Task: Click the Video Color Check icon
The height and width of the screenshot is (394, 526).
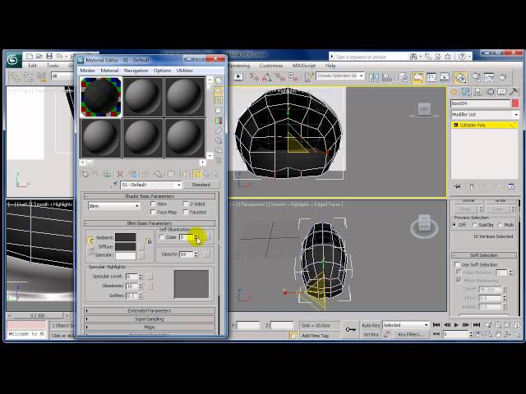Action: pyautogui.click(x=219, y=121)
